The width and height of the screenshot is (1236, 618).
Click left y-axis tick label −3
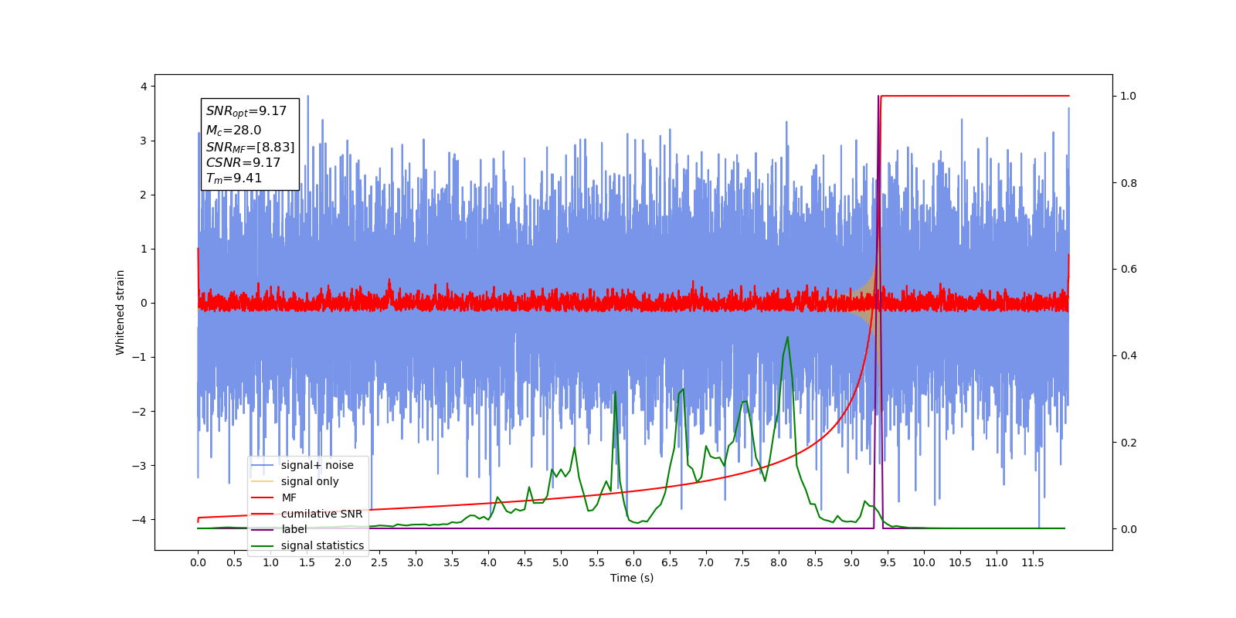139,465
